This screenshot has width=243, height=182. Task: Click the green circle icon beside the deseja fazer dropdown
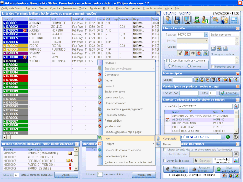[x=228, y=137]
